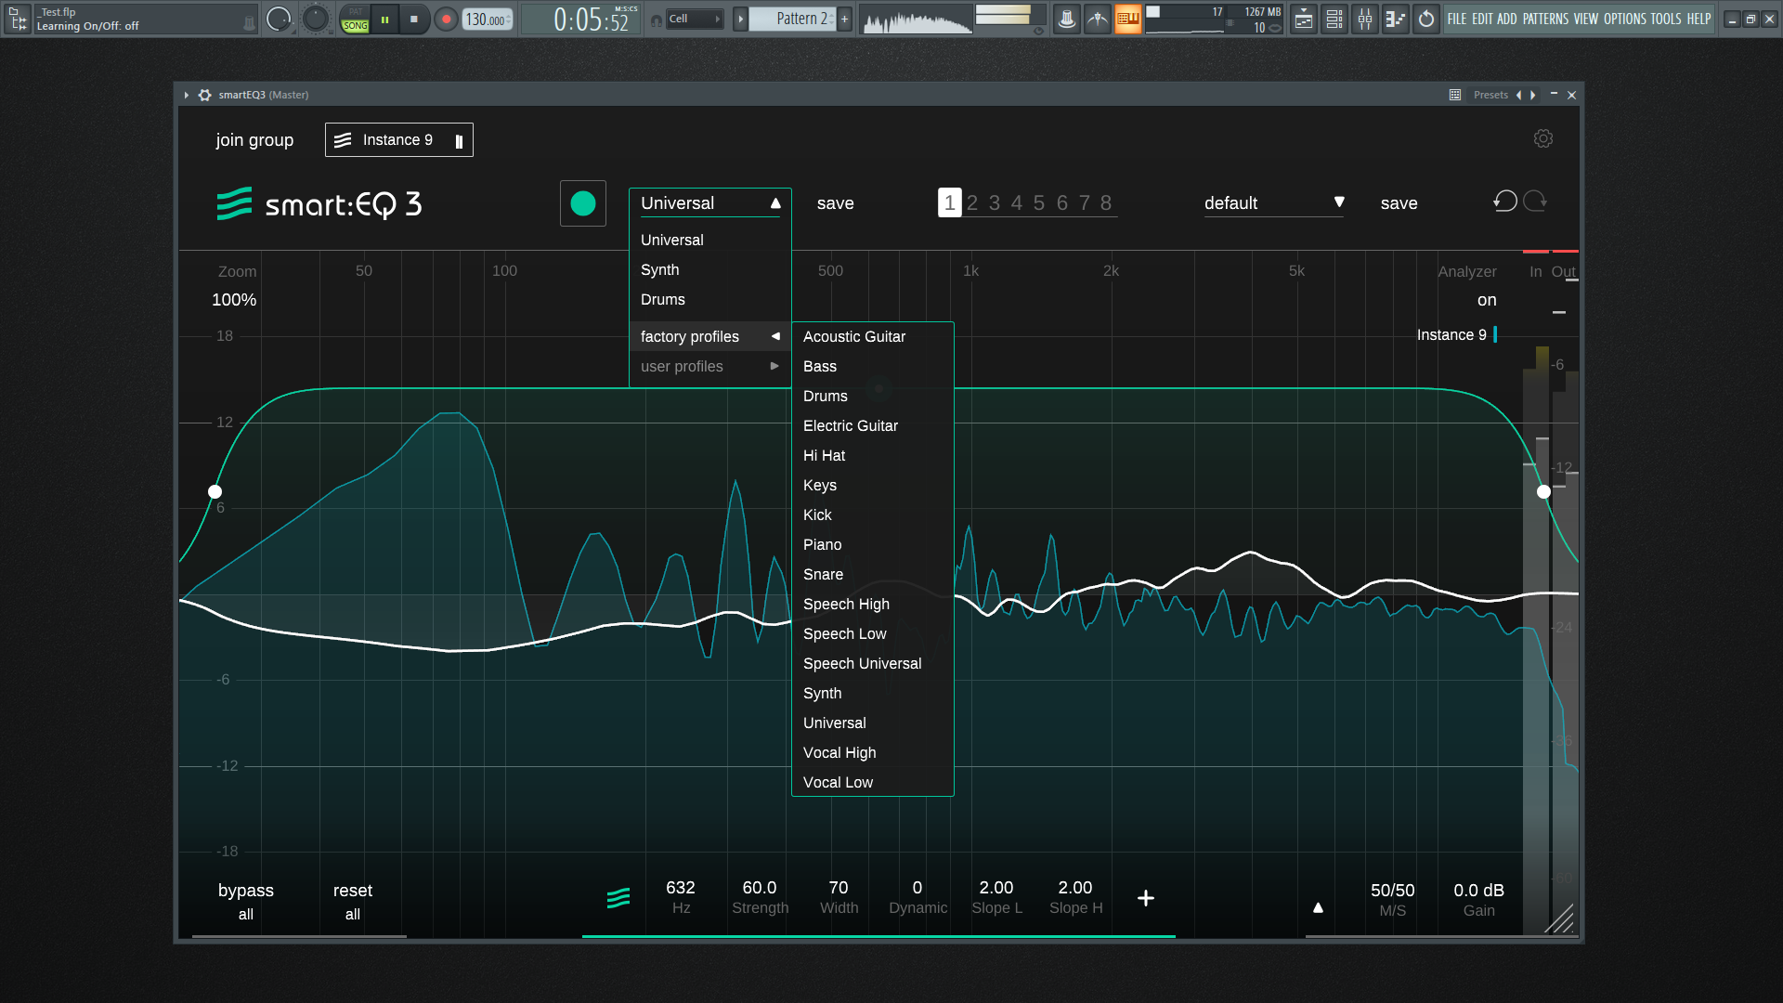Screen dimensions: 1783x1003
Task: Open the playlist window icon
Action: (x=1304, y=19)
